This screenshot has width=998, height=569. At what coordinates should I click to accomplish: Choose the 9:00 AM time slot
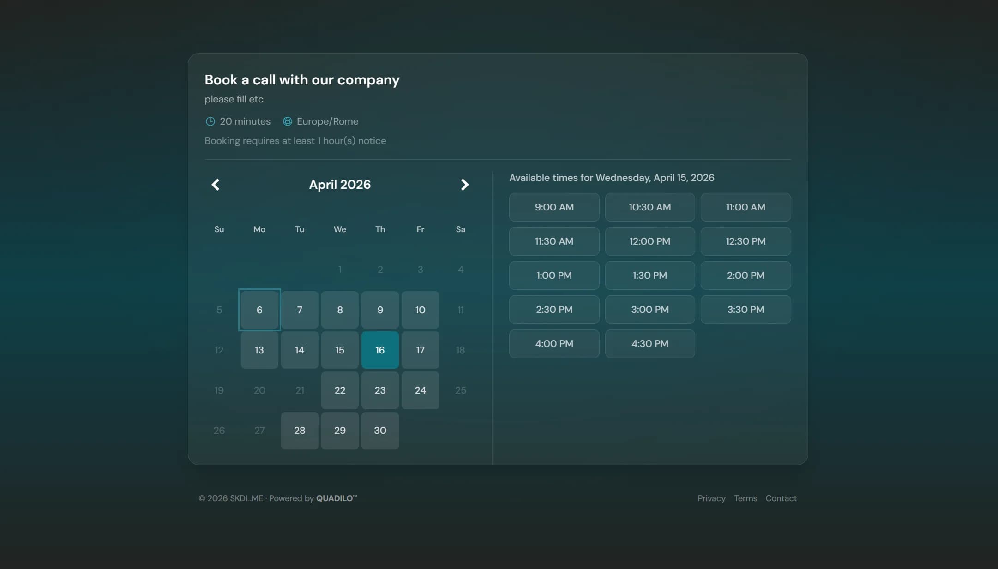tap(554, 207)
